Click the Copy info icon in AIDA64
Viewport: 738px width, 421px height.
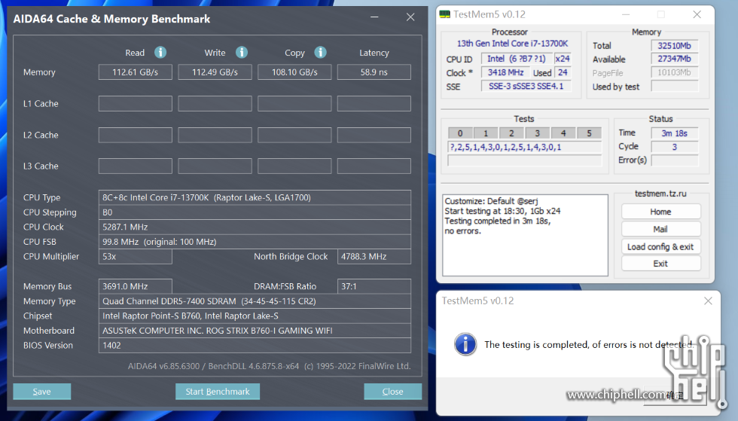pyautogui.click(x=321, y=52)
